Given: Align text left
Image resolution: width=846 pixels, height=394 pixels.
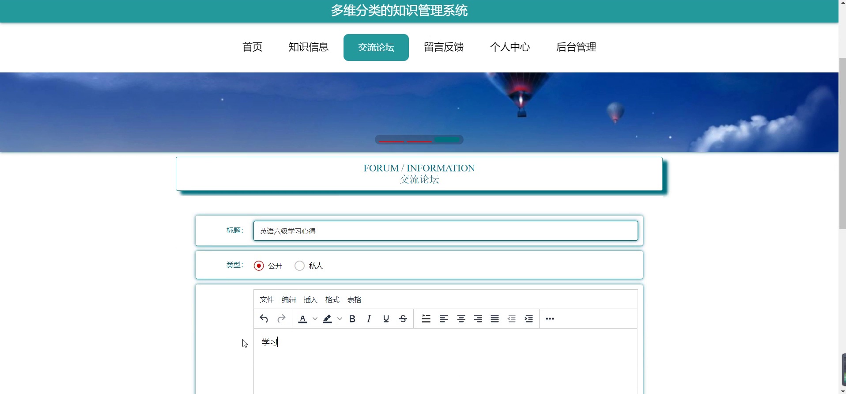Looking at the screenshot, I should [444, 318].
